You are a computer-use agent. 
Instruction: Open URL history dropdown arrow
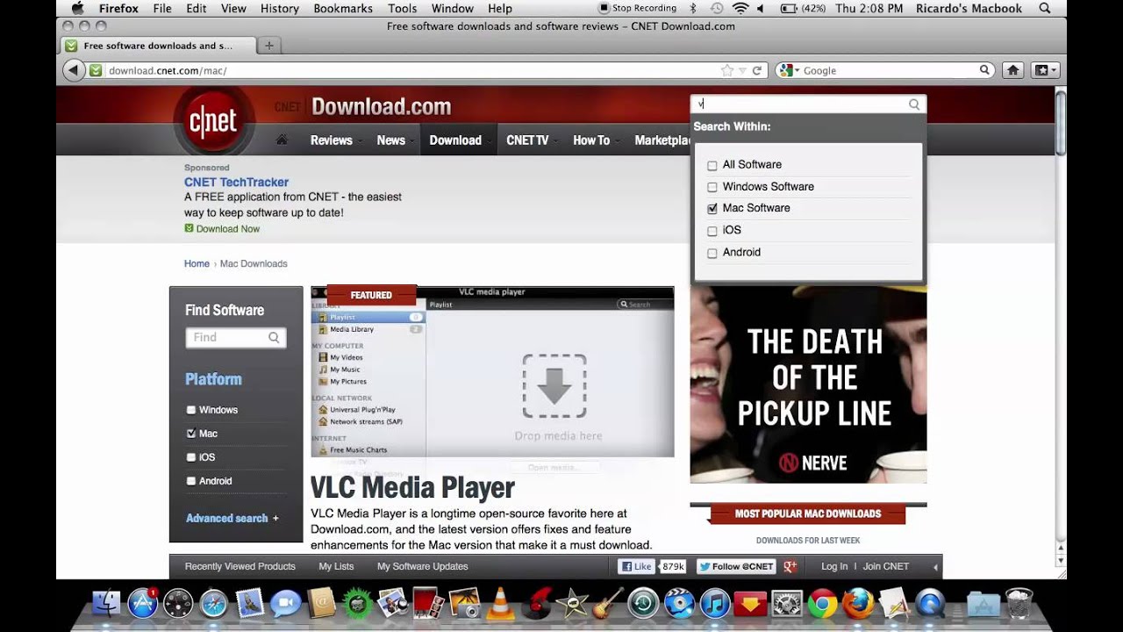coord(742,70)
